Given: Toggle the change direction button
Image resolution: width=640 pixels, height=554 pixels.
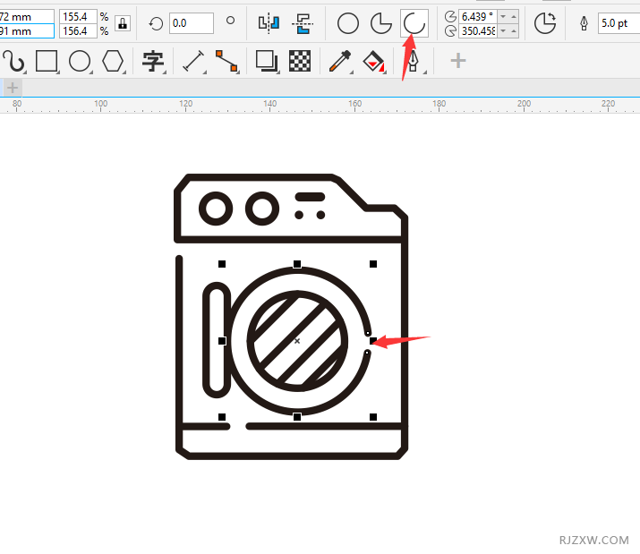Looking at the screenshot, I should pos(544,23).
